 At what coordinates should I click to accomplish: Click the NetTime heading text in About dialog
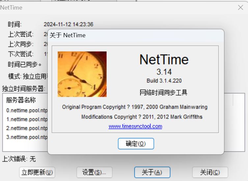pyautogui.click(x=164, y=60)
